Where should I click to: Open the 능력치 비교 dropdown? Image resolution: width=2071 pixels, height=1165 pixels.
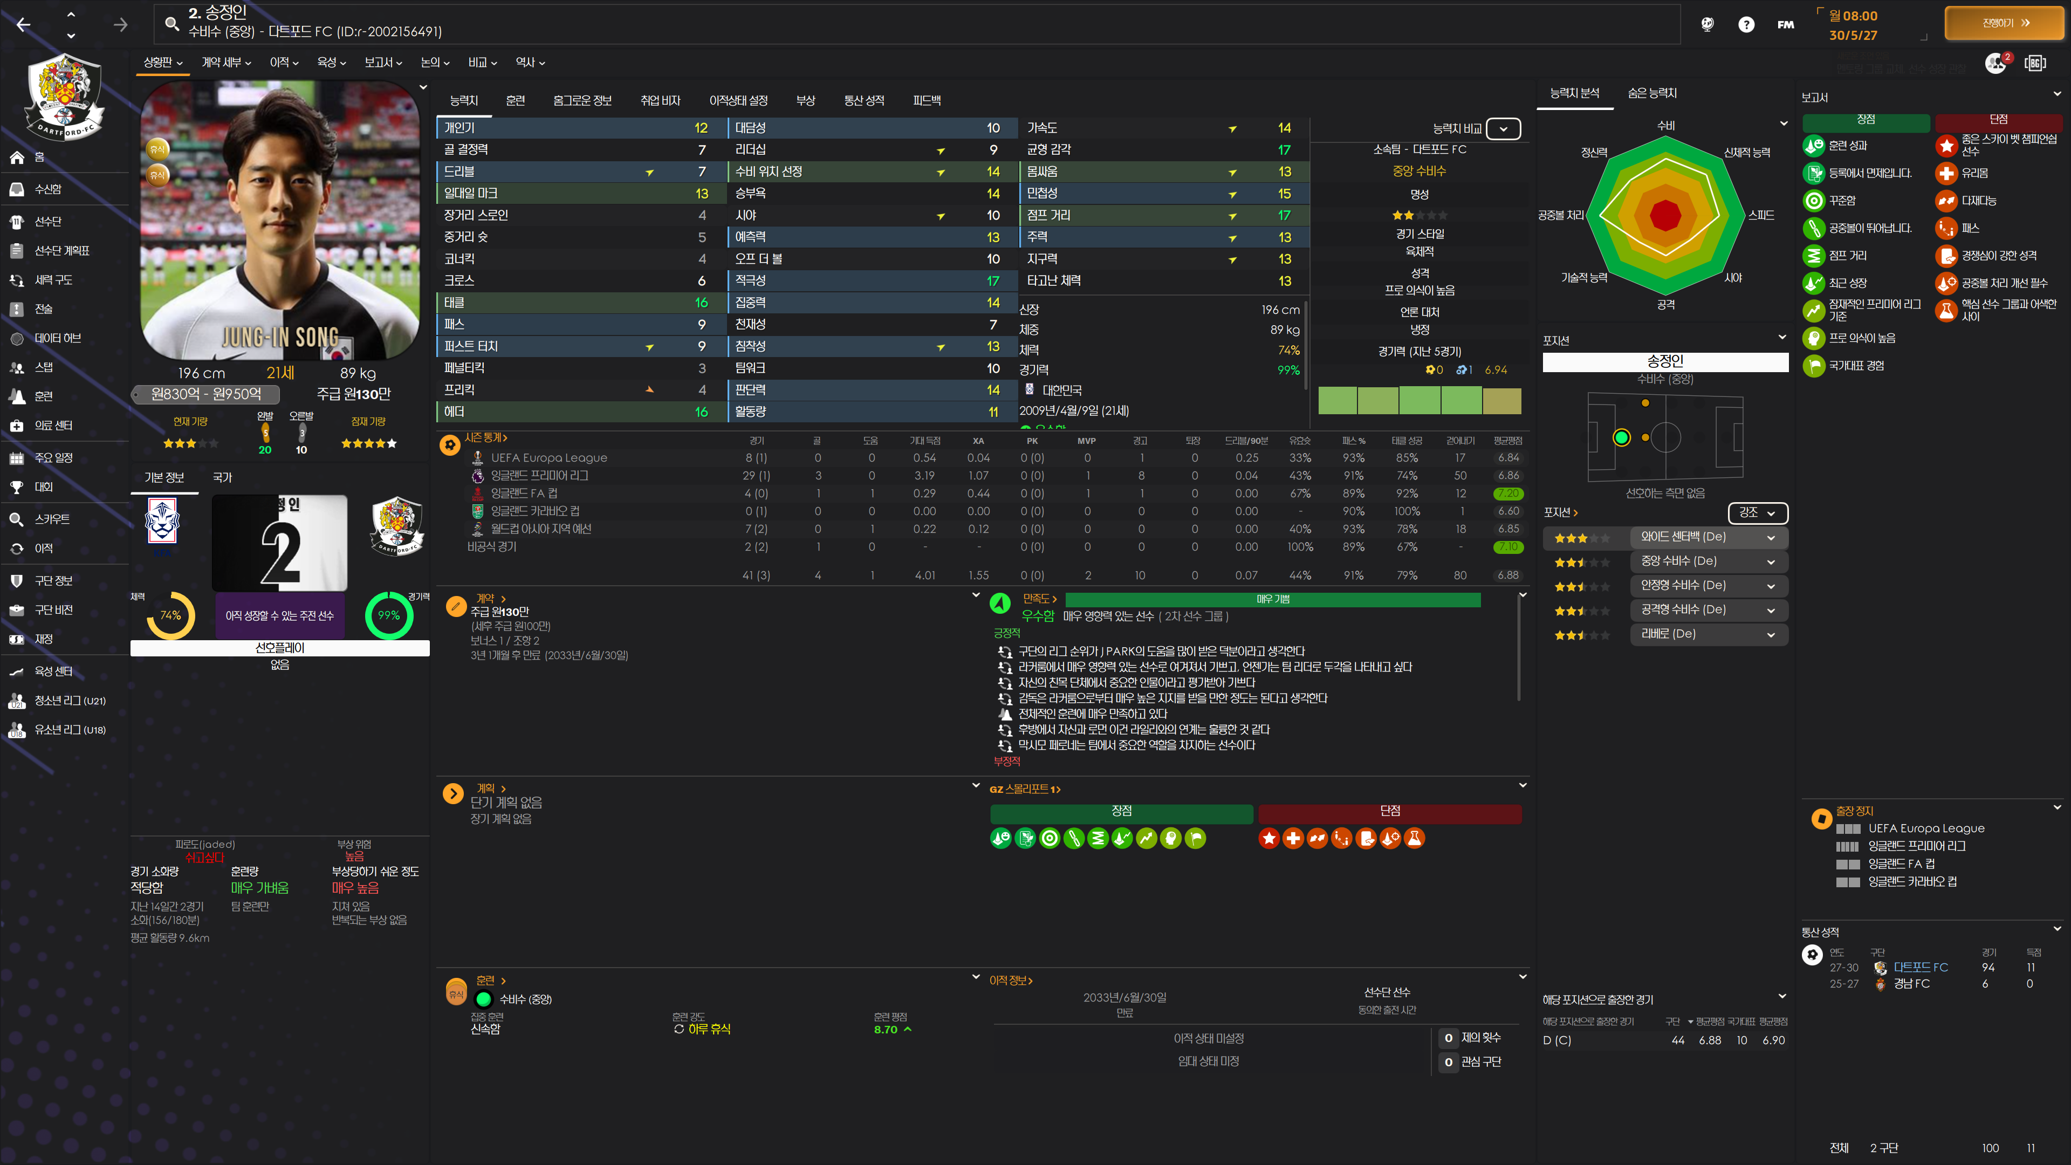tap(1503, 129)
